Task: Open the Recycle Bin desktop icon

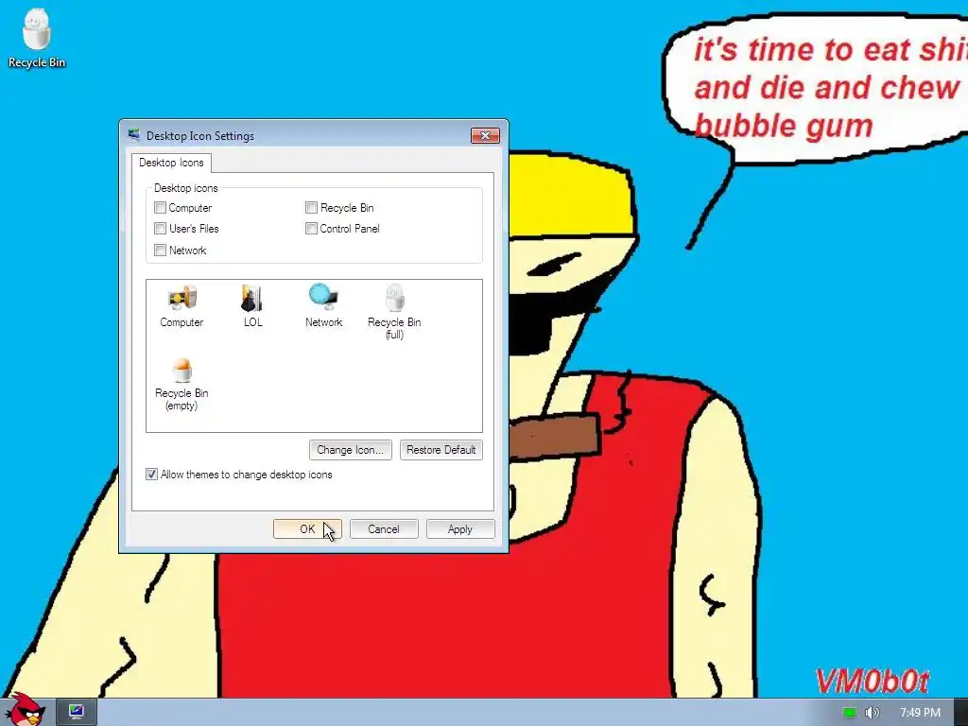Action: (37, 38)
